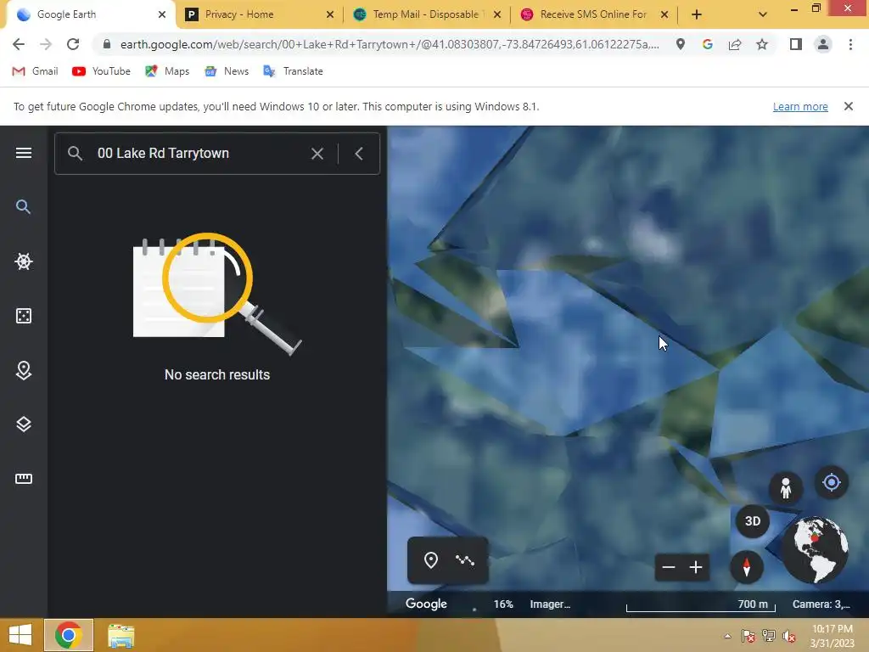This screenshot has width=869, height=652.
Task: Select the Search icon in the sidebar
Action: [x=23, y=207]
